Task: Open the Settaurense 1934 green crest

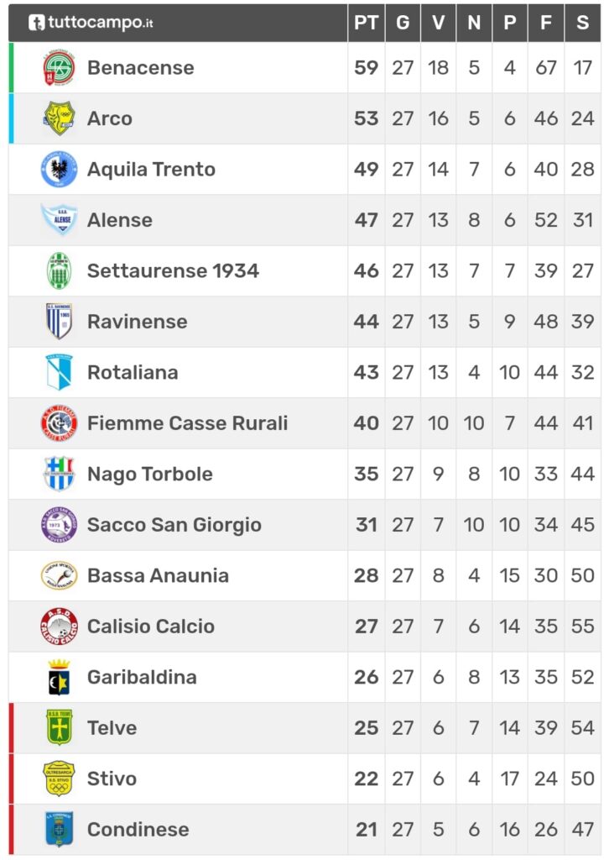Action: pyautogui.click(x=60, y=270)
